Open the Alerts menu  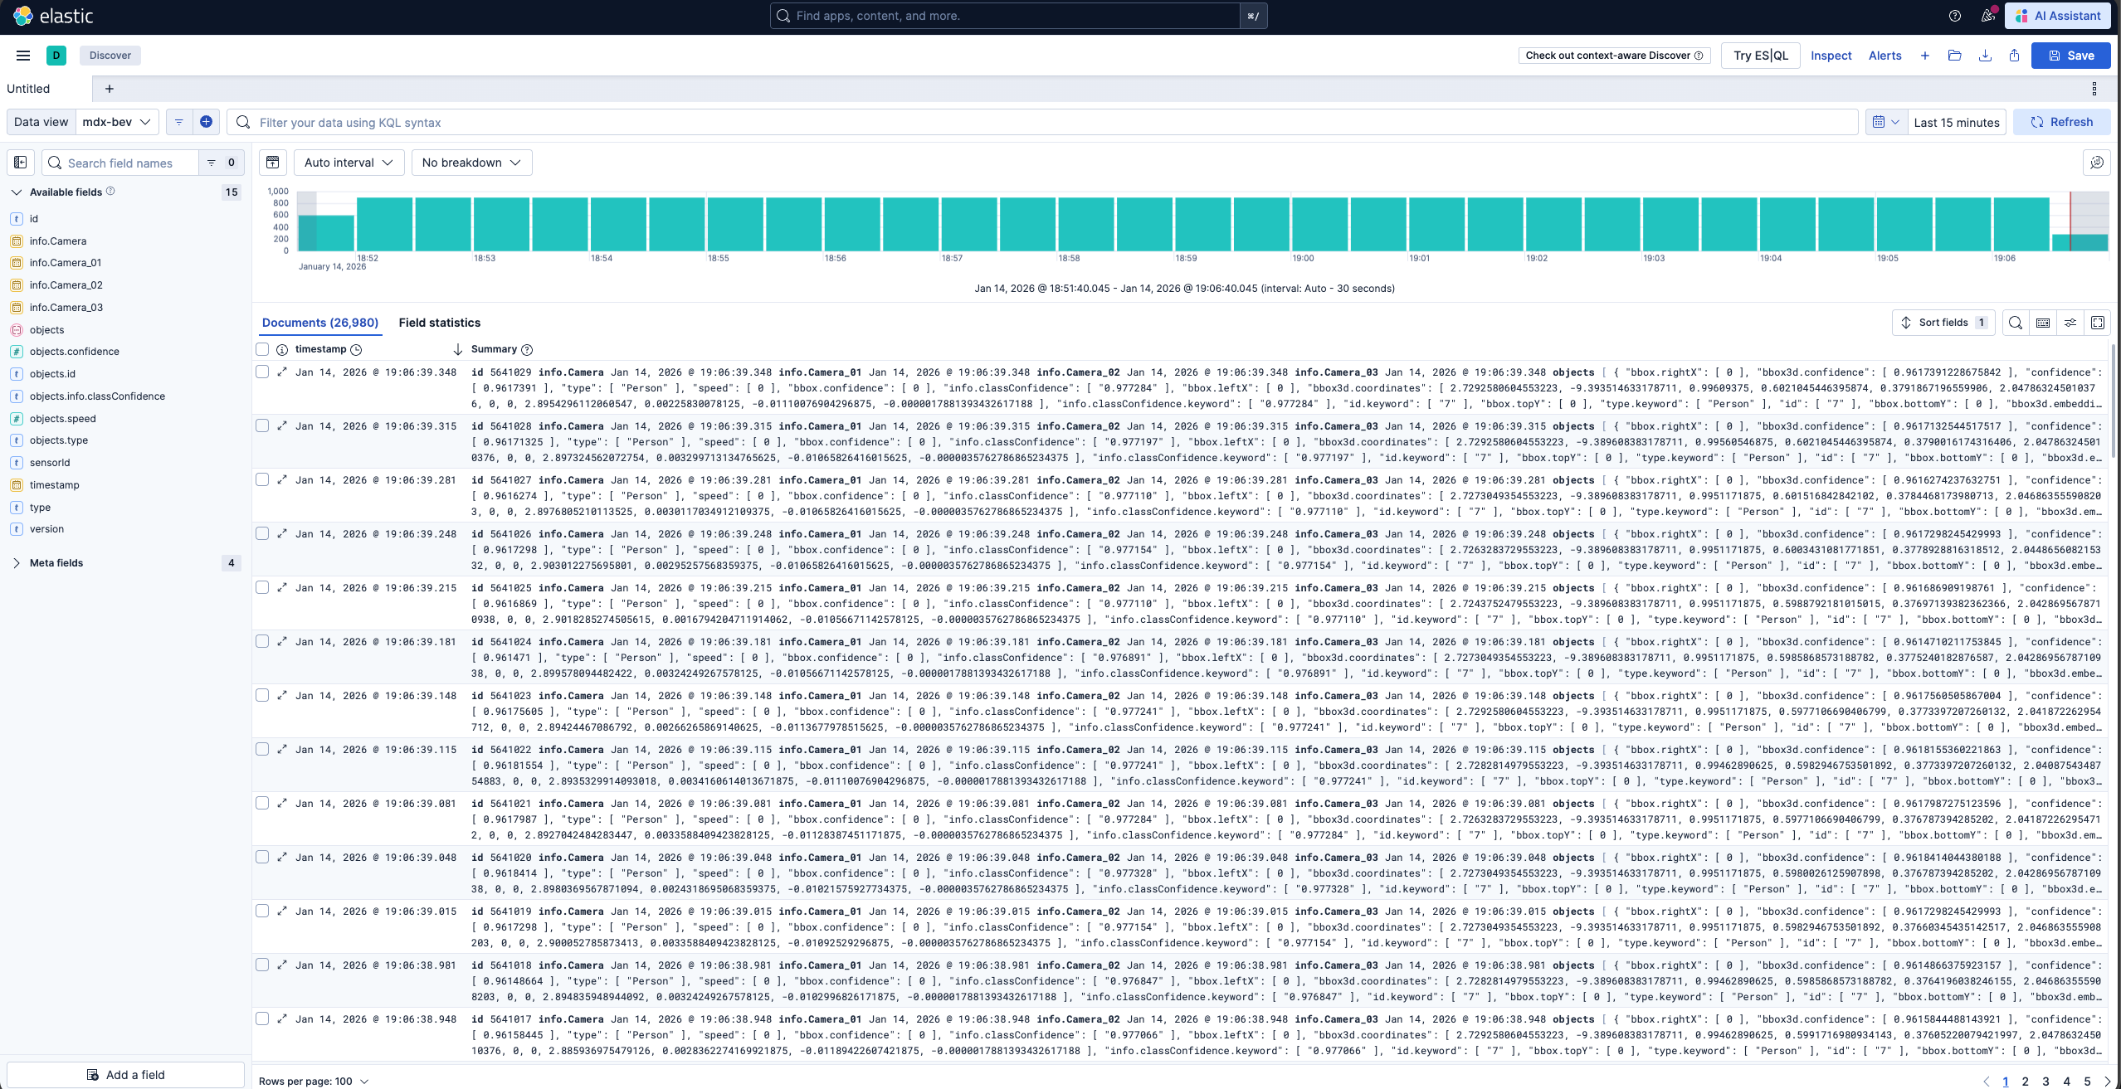[1885, 56]
